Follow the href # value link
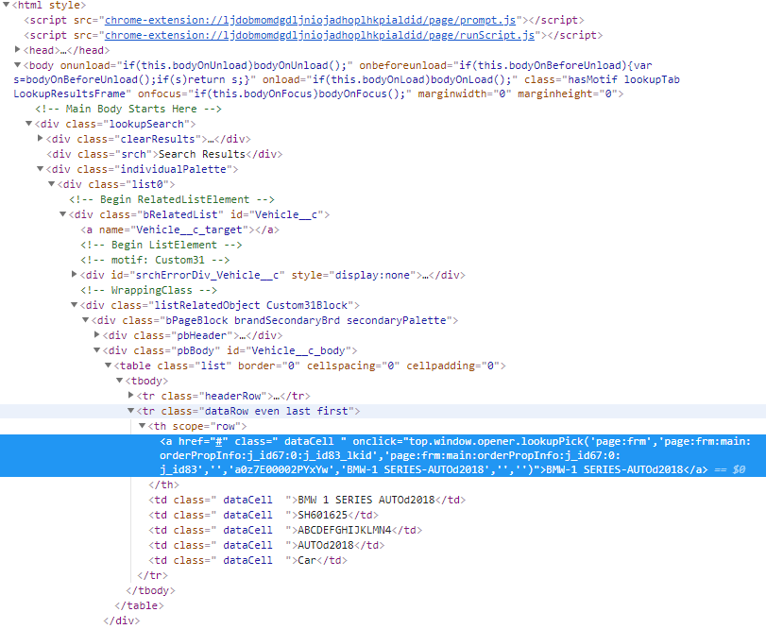Screen dimensions: 766x629 click(219, 441)
